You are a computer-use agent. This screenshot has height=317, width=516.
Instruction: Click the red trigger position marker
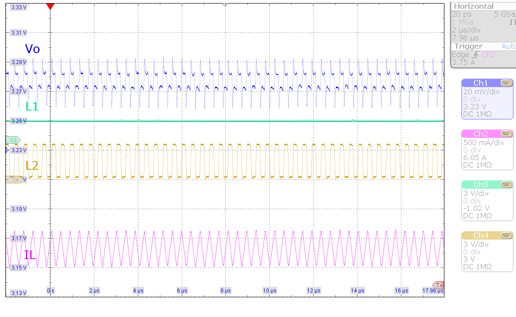(x=50, y=5)
